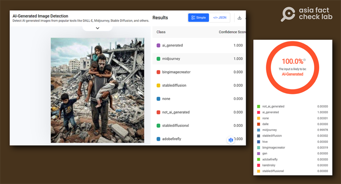Click the purple ai_generated class marker
341x184 pixels.
(159, 45)
